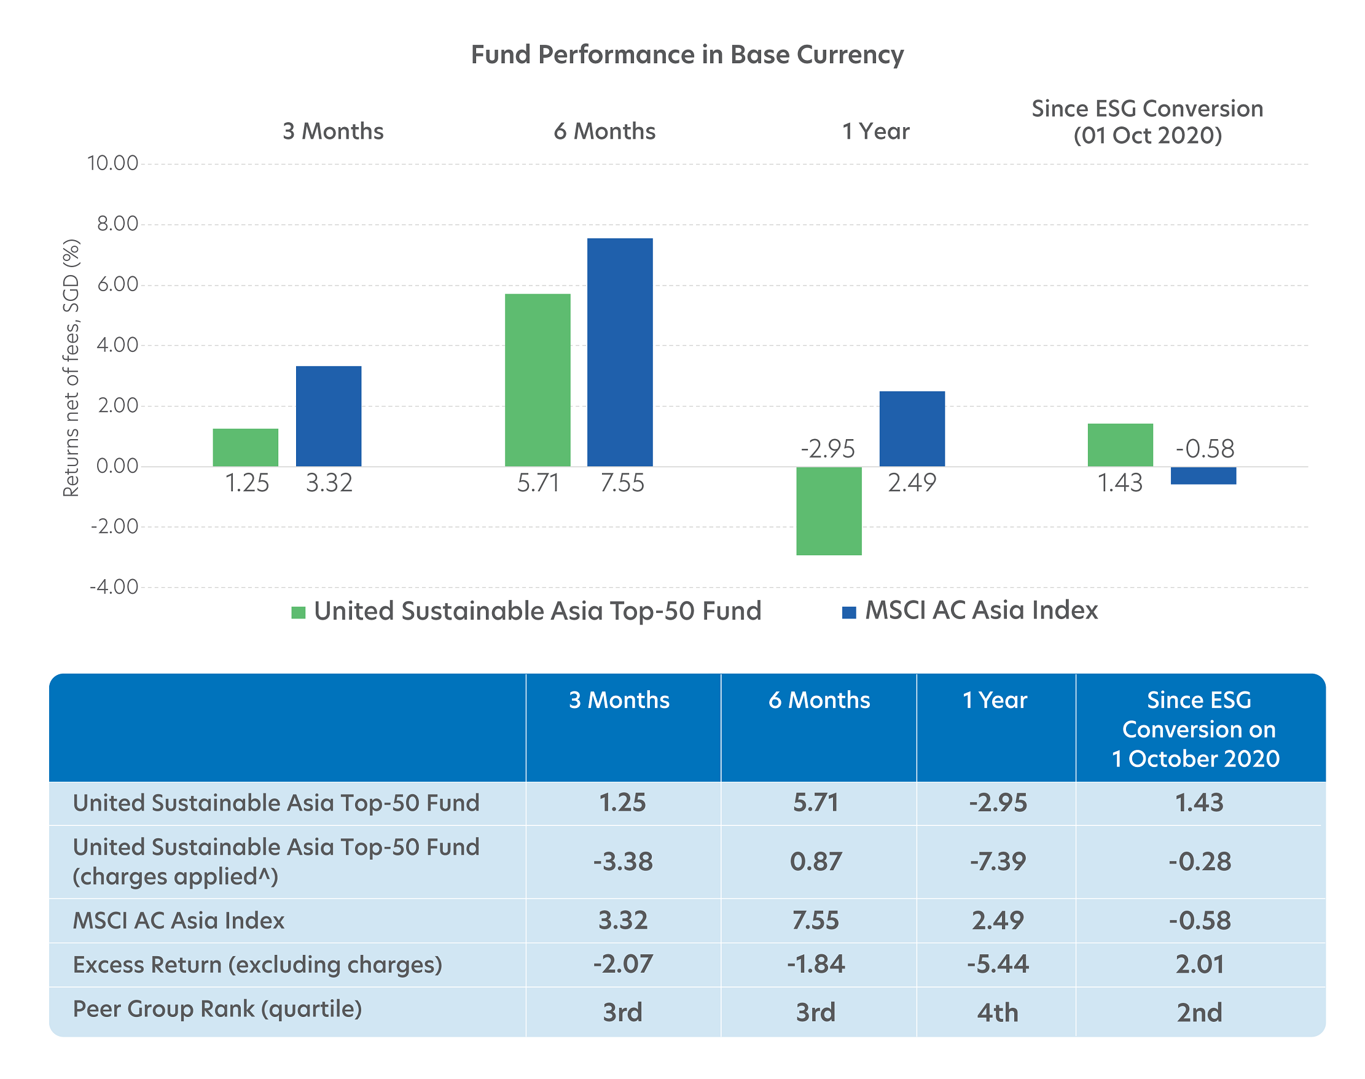
Task: Click the blue 6 Months index bar
Action: [620, 352]
